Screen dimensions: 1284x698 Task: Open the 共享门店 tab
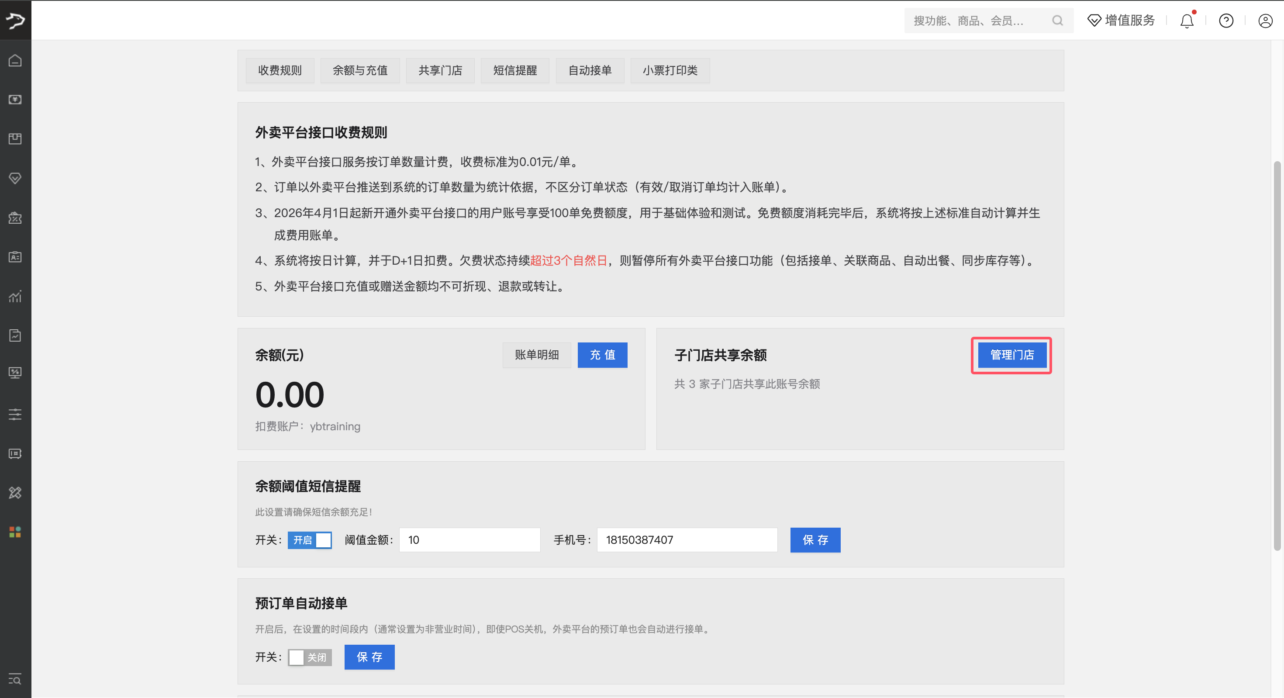click(x=440, y=70)
